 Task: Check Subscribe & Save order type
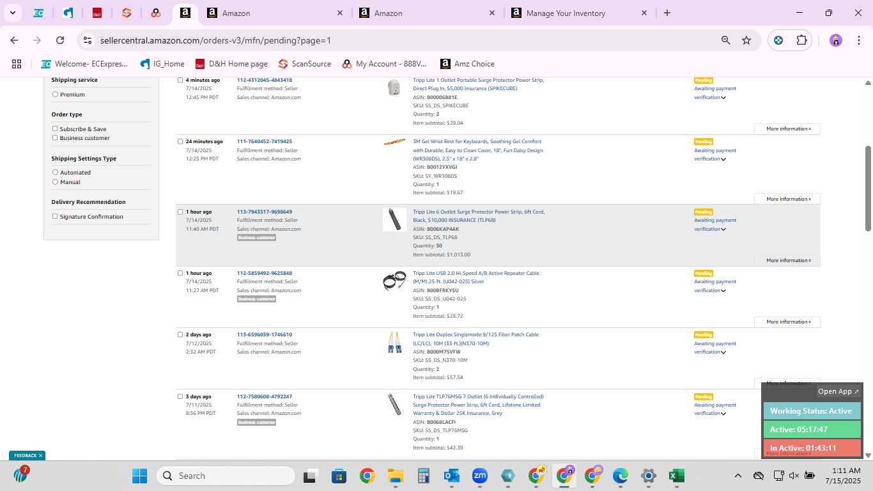coord(55,129)
